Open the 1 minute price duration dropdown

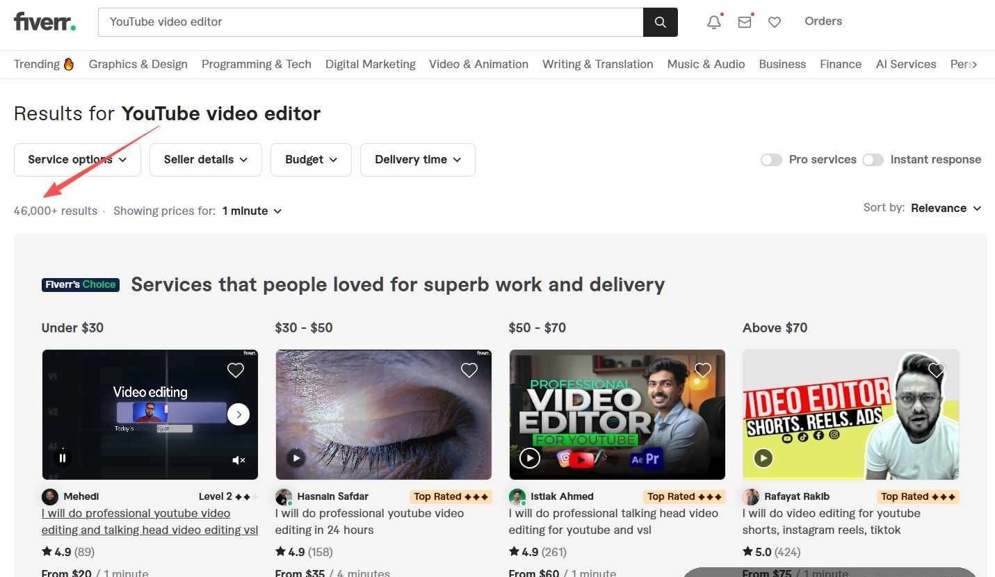252,211
